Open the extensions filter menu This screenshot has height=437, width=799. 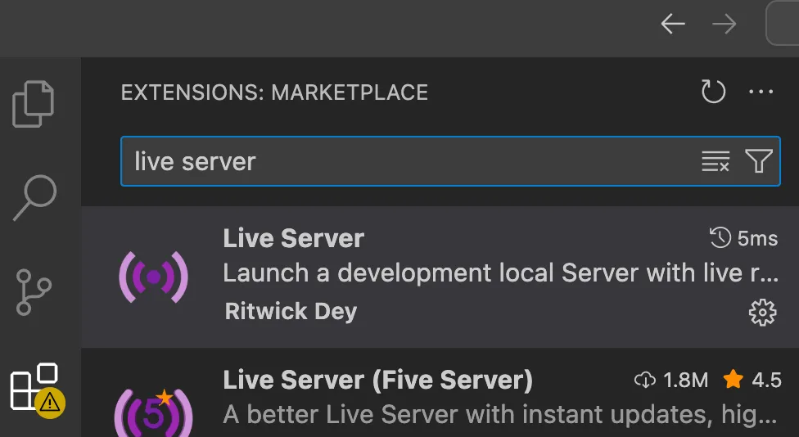tap(759, 161)
